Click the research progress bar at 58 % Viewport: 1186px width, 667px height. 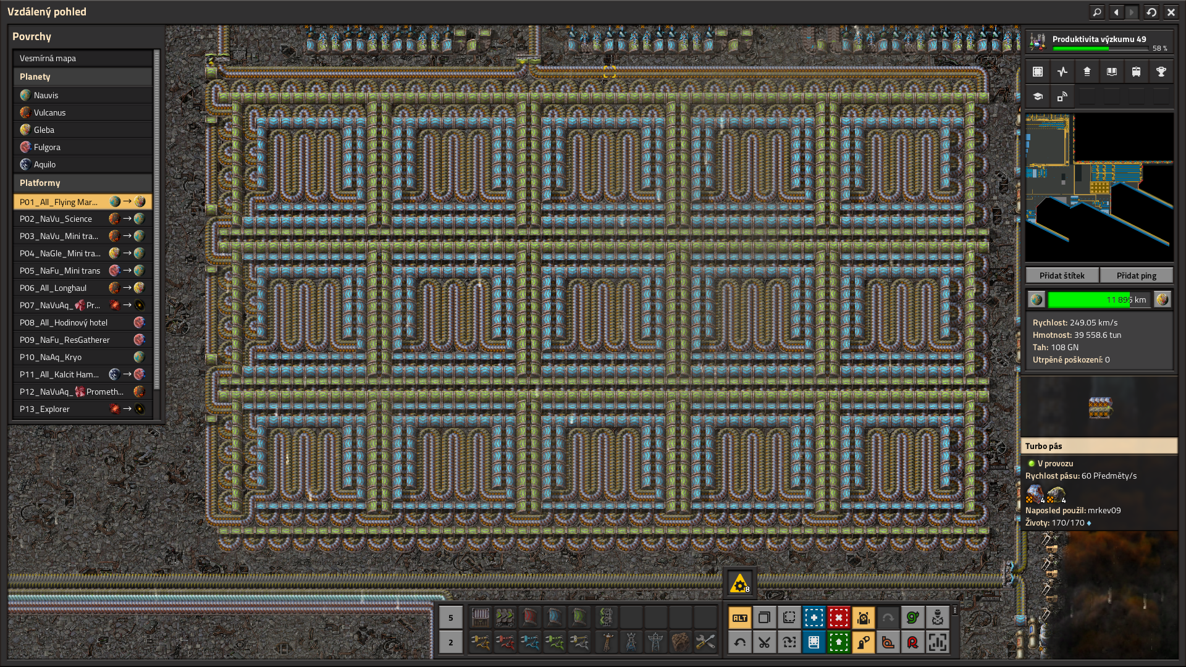(1100, 48)
